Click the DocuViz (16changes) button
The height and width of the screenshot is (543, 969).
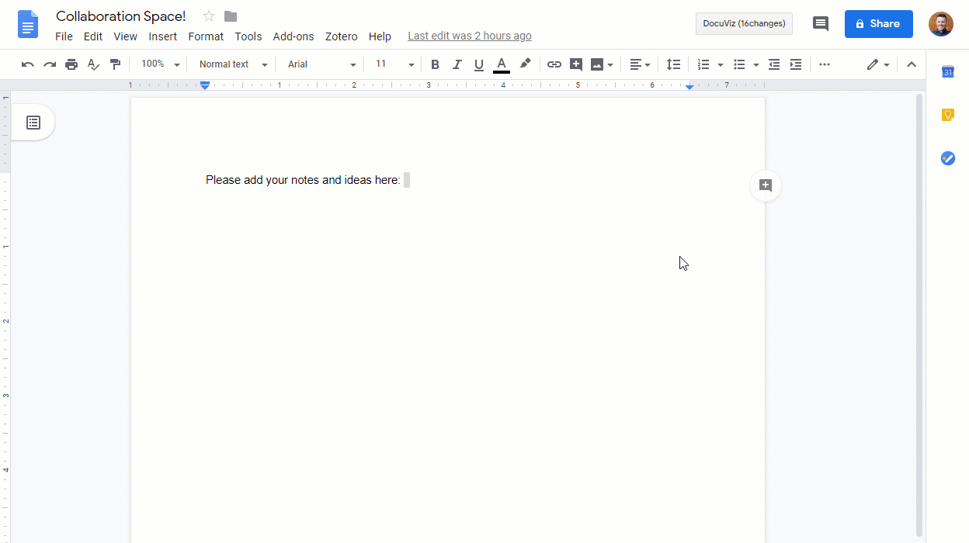[744, 23]
